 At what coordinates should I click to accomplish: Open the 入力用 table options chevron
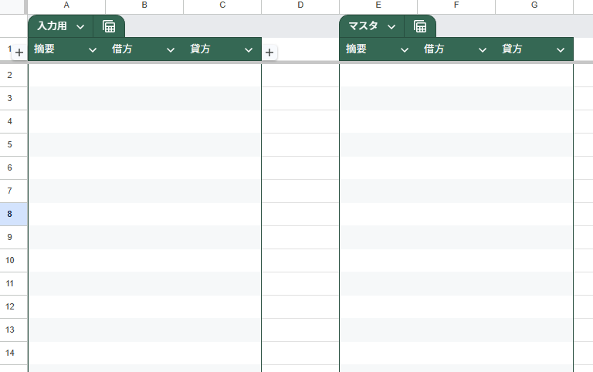click(x=80, y=26)
